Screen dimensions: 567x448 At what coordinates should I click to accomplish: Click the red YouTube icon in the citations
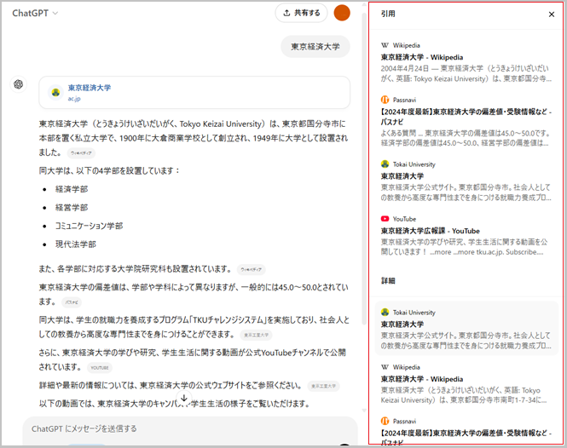(385, 219)
